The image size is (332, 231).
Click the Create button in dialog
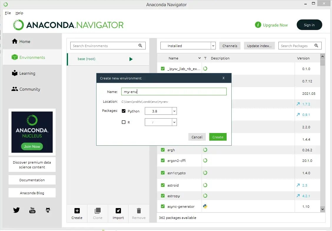point(218,137)
